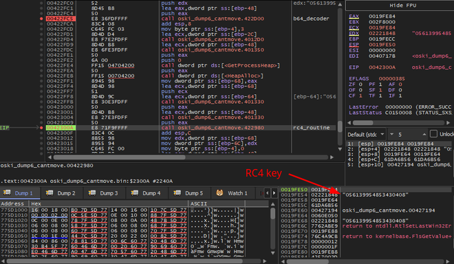Click the down arrow of the dump vertical scrollbar
454x264 pixels.
273,253
